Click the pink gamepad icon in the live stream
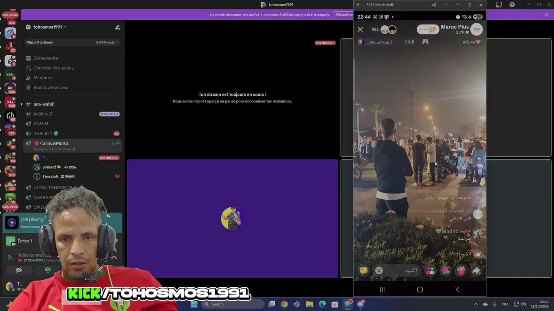Screen dimensions: 554x311 (x=425, y=42)
